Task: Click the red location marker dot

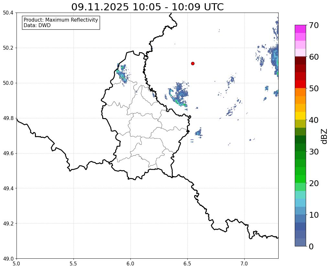Action: click(193, 64)
